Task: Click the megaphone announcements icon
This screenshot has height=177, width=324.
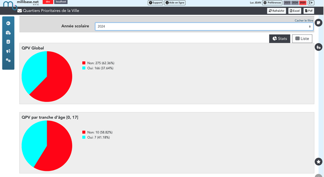Action: (8, 51)
